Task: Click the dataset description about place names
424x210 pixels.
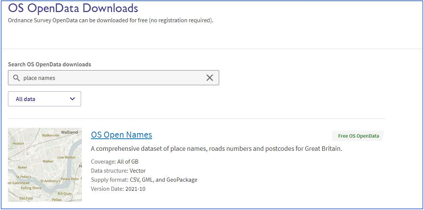Action: 217,149
